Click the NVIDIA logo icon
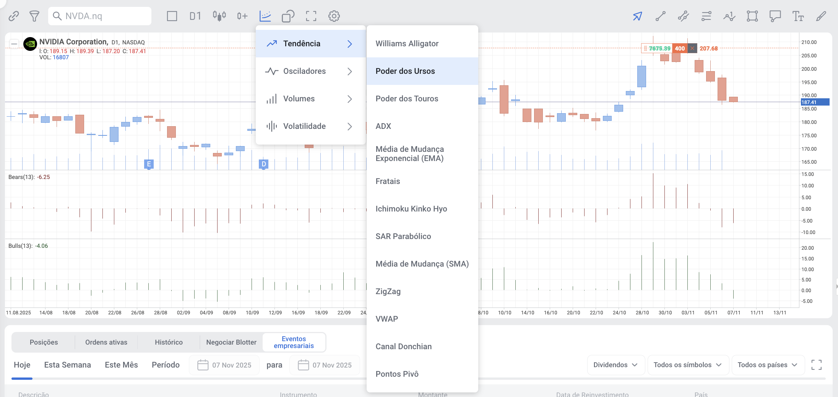The height and width of the screenshot is (397, 838). pos(30,44)
